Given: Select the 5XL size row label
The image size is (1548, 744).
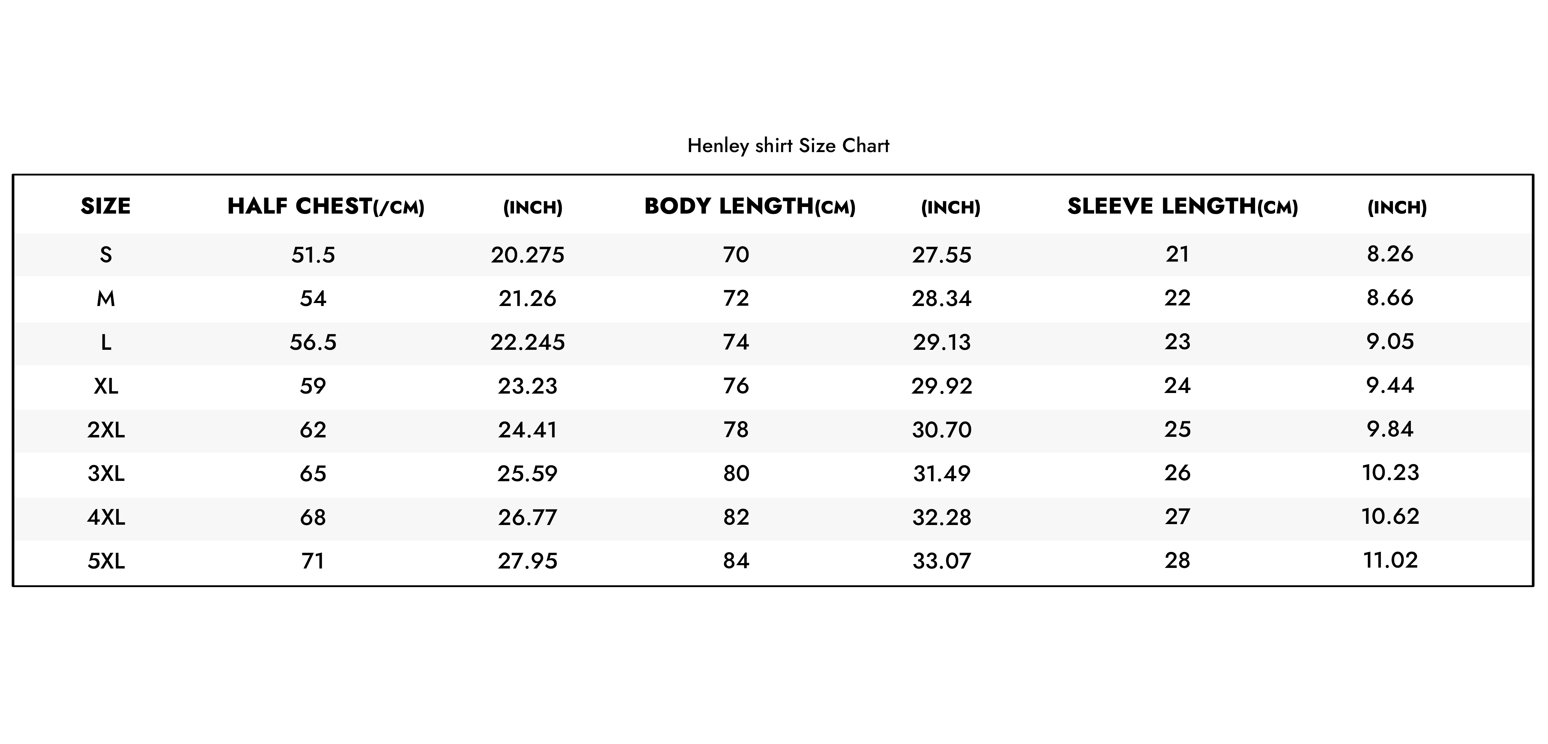Looking at the screenshot, I should (x=106, y=561).
